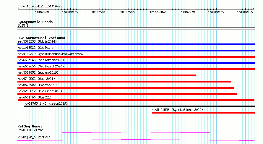Open nsv6605346 (Sedlazeck2020) label

[x=41, y=60]
